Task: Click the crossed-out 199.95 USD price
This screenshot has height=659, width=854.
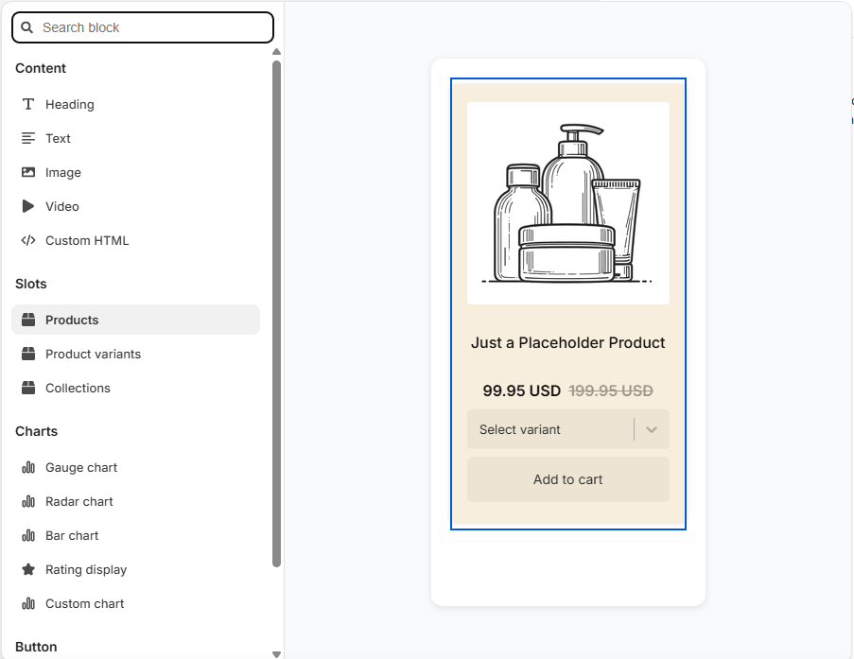Action: [x=611, y=390]
